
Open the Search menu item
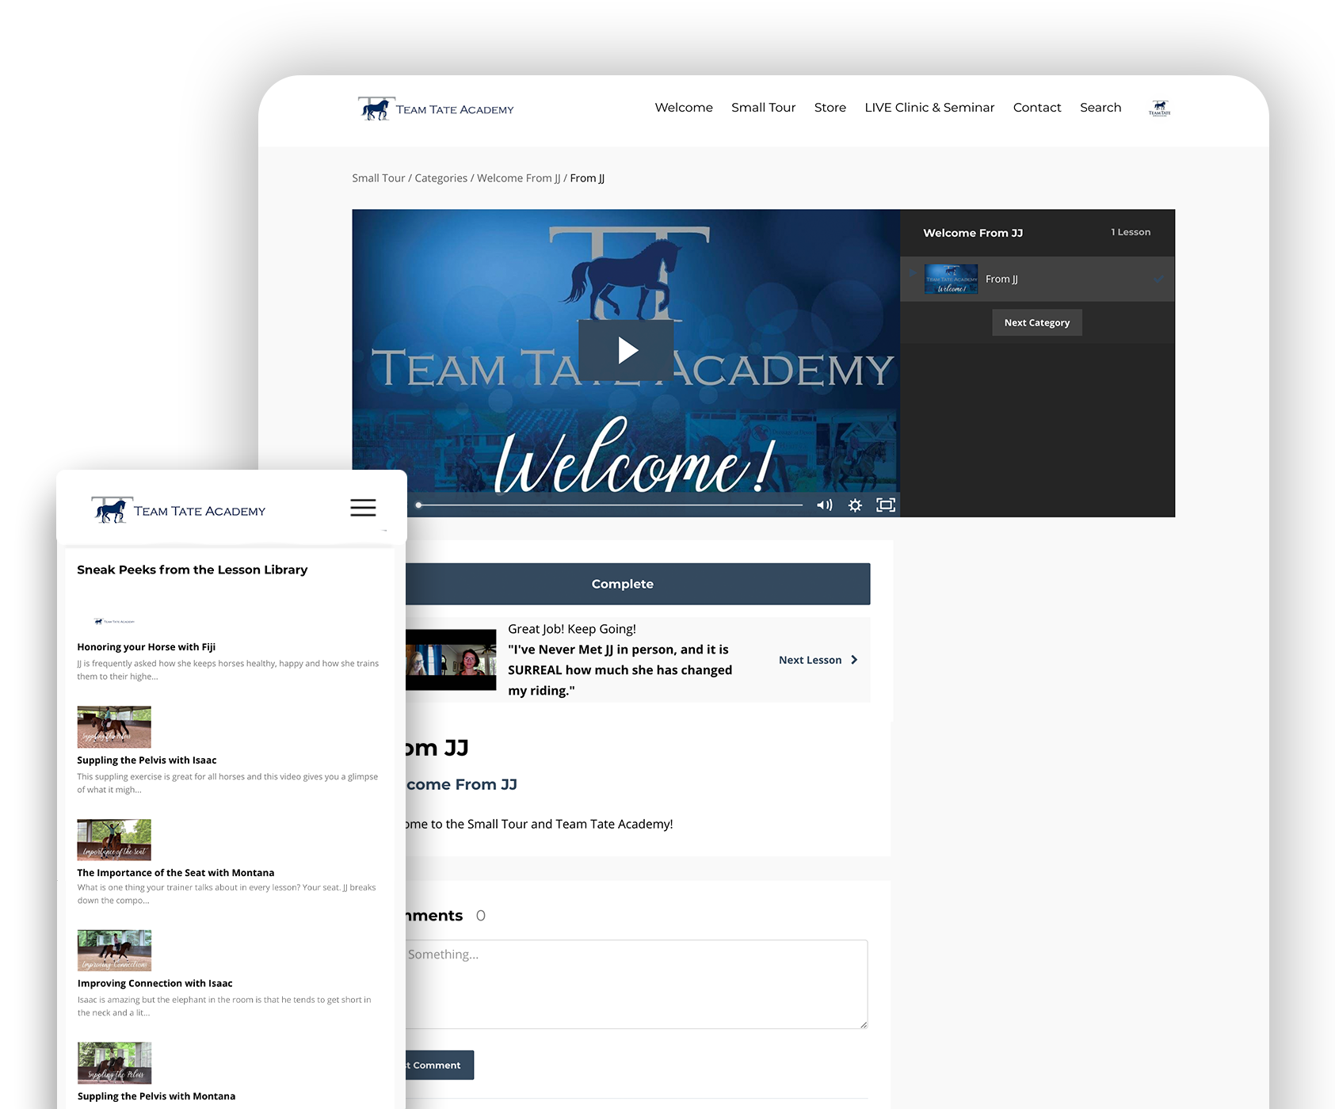point(1100,108)
